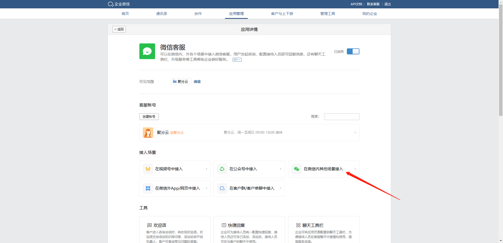Click the 聚分云 account avatar

coord(148,133)
